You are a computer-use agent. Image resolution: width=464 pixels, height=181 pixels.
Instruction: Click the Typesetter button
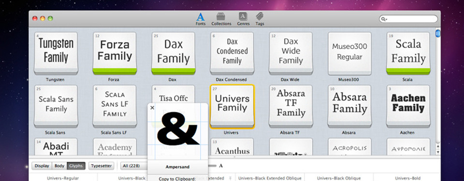101,166
